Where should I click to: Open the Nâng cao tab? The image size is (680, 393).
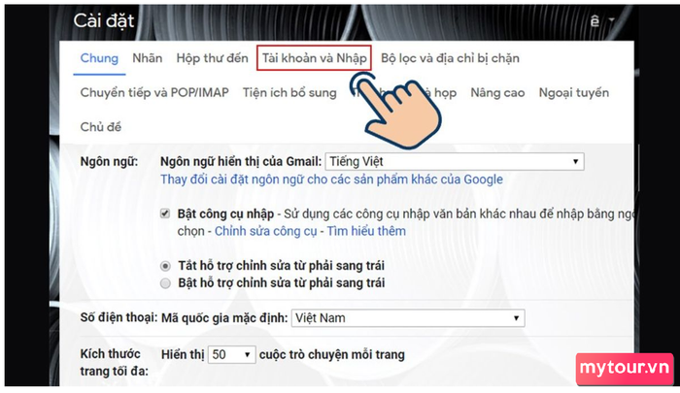click(x=497, y=93)
